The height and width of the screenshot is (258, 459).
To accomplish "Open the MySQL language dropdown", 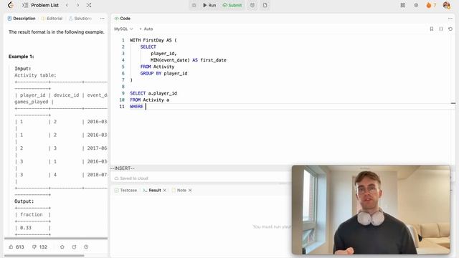I will pyautogui.click(x=123, y=29).
